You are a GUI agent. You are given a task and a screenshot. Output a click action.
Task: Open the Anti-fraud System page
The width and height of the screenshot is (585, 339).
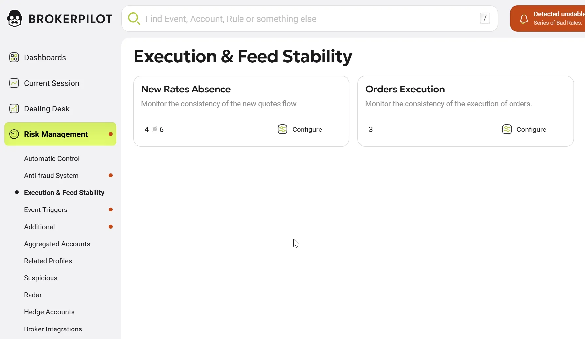pos(51,176)
